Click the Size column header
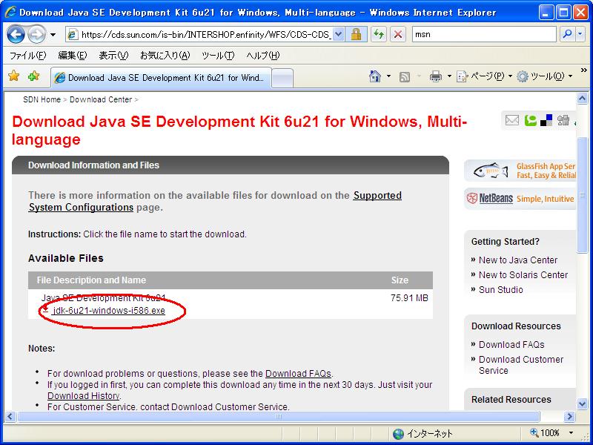 (400, 280)
